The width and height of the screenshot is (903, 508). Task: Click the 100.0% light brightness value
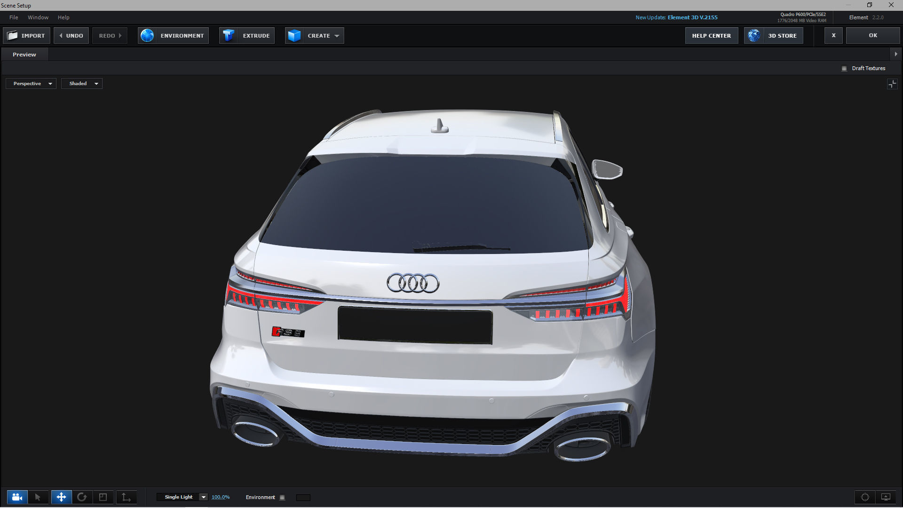221,497
